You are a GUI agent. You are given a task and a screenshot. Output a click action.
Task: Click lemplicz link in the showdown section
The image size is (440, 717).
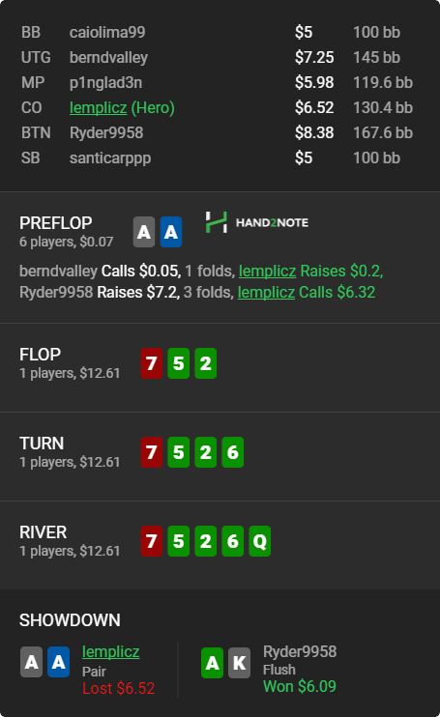click(110, 651)
